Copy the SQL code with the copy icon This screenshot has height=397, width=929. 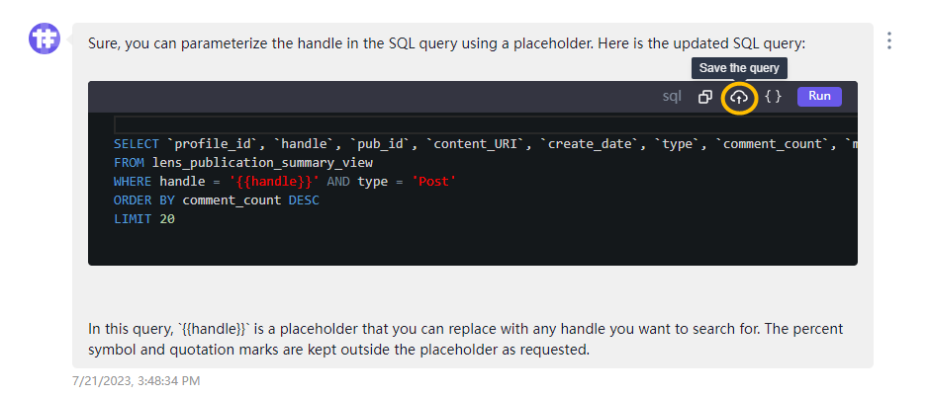coord(705,97)
